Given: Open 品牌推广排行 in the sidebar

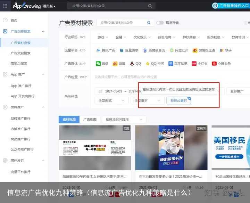Looking at the screenshot, I should pyautogui.click(x=20, y=119).
